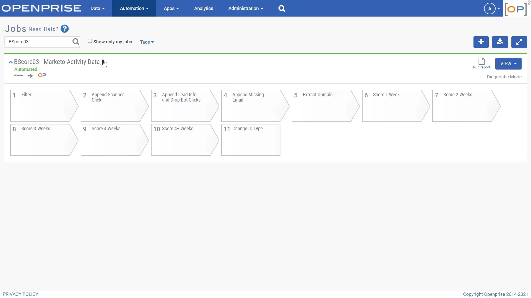Open the Administration menu

click(x=246, y=9)
